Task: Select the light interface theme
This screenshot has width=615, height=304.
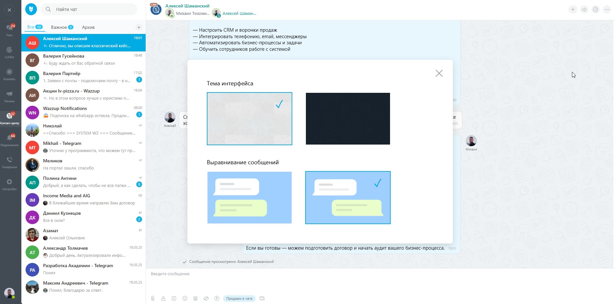Action: 249,119
